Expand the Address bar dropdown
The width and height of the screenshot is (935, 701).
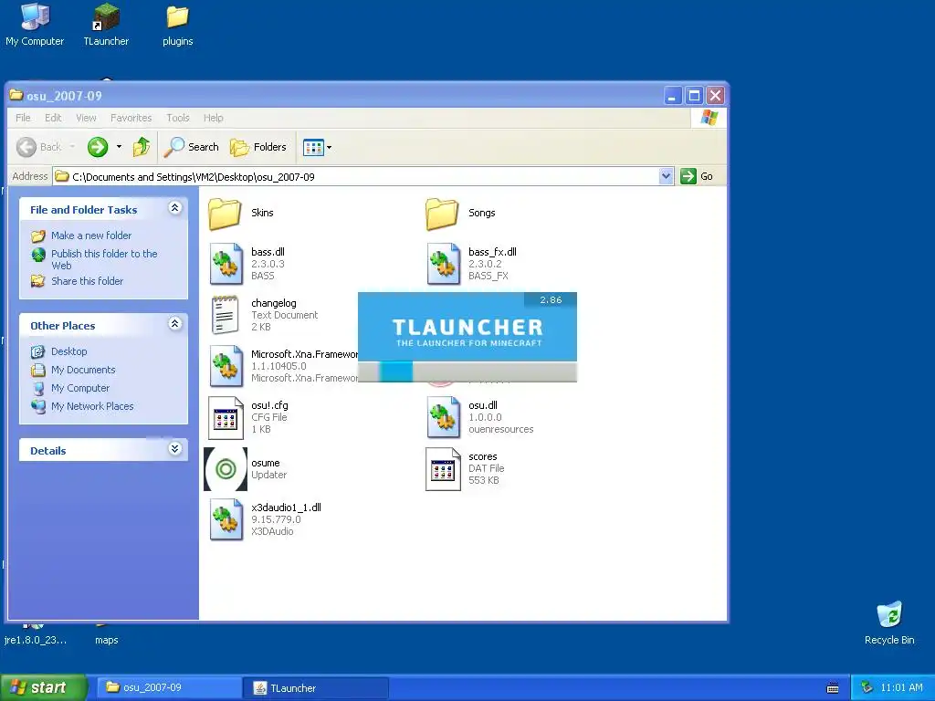click(x=666, y=176)
